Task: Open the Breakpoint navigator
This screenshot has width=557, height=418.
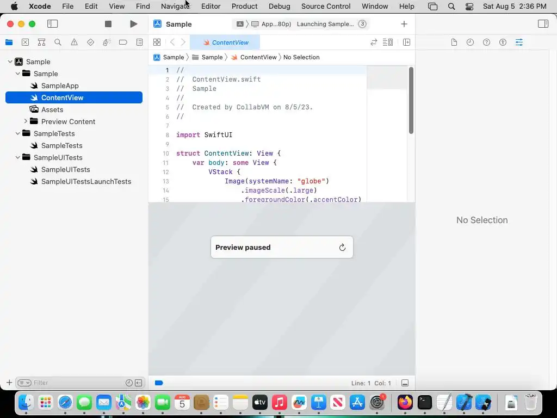Action: (x=123, y=42)
